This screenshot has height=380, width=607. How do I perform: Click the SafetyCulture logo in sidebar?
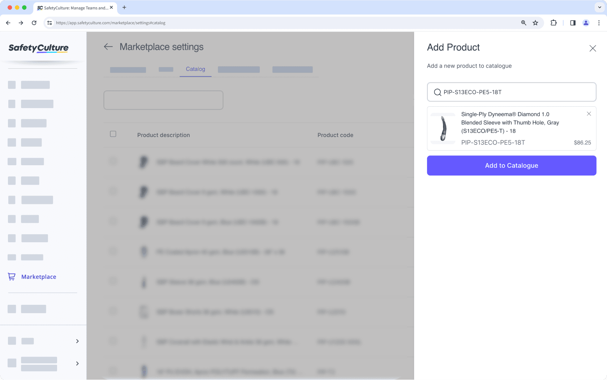pos(38,48)
